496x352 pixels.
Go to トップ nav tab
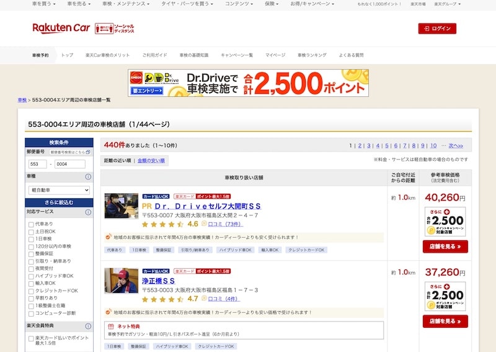[67, 55]
